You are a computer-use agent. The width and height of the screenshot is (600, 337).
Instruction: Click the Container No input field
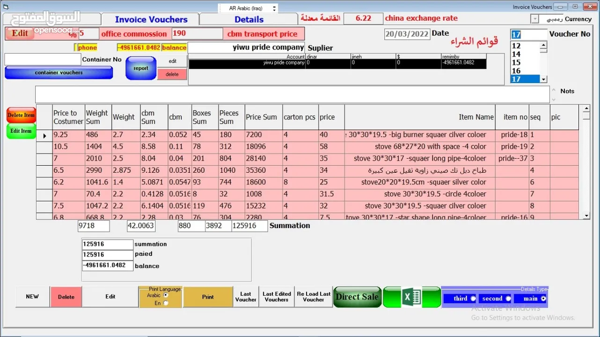click(43, 59)
